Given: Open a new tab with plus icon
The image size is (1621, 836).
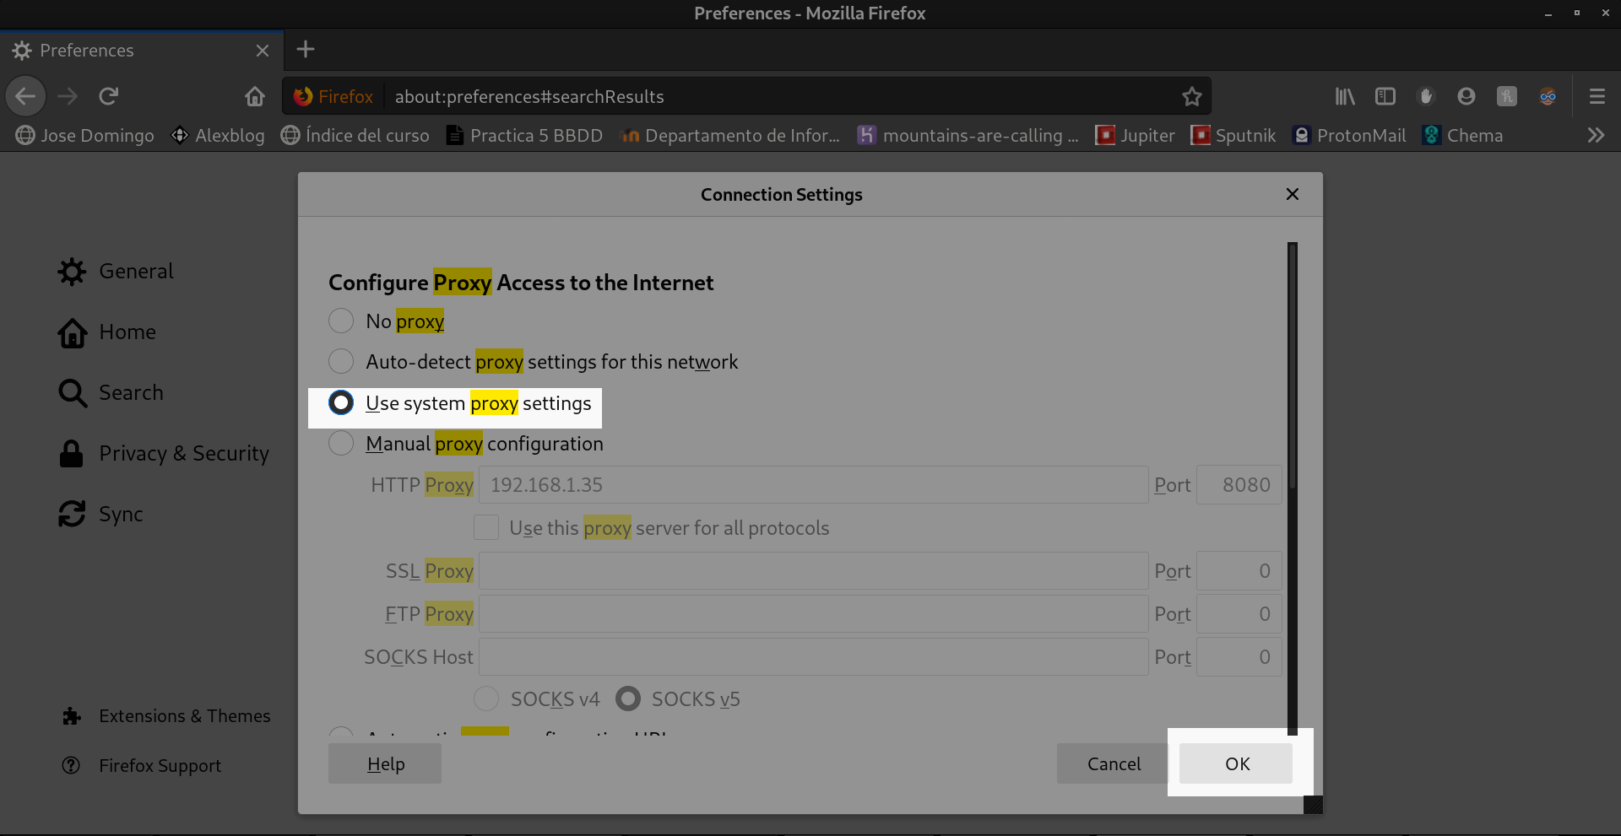Looking at the screenshot, I should coord(306,50).
